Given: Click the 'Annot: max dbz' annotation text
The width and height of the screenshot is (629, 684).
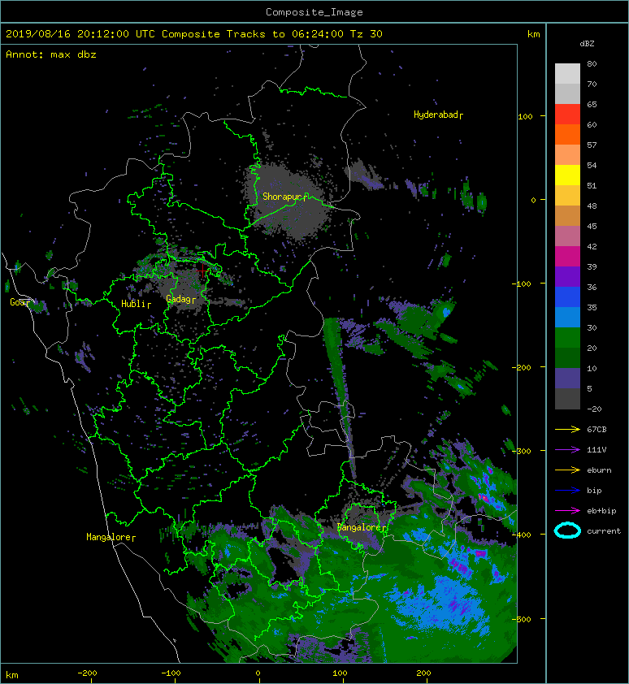Looking at the screenshot, I should tap(51, 54).
